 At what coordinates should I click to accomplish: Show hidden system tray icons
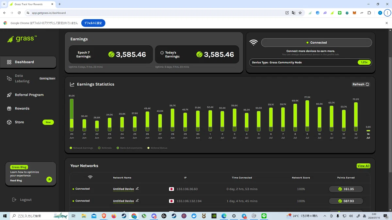[x=325, y=216]
